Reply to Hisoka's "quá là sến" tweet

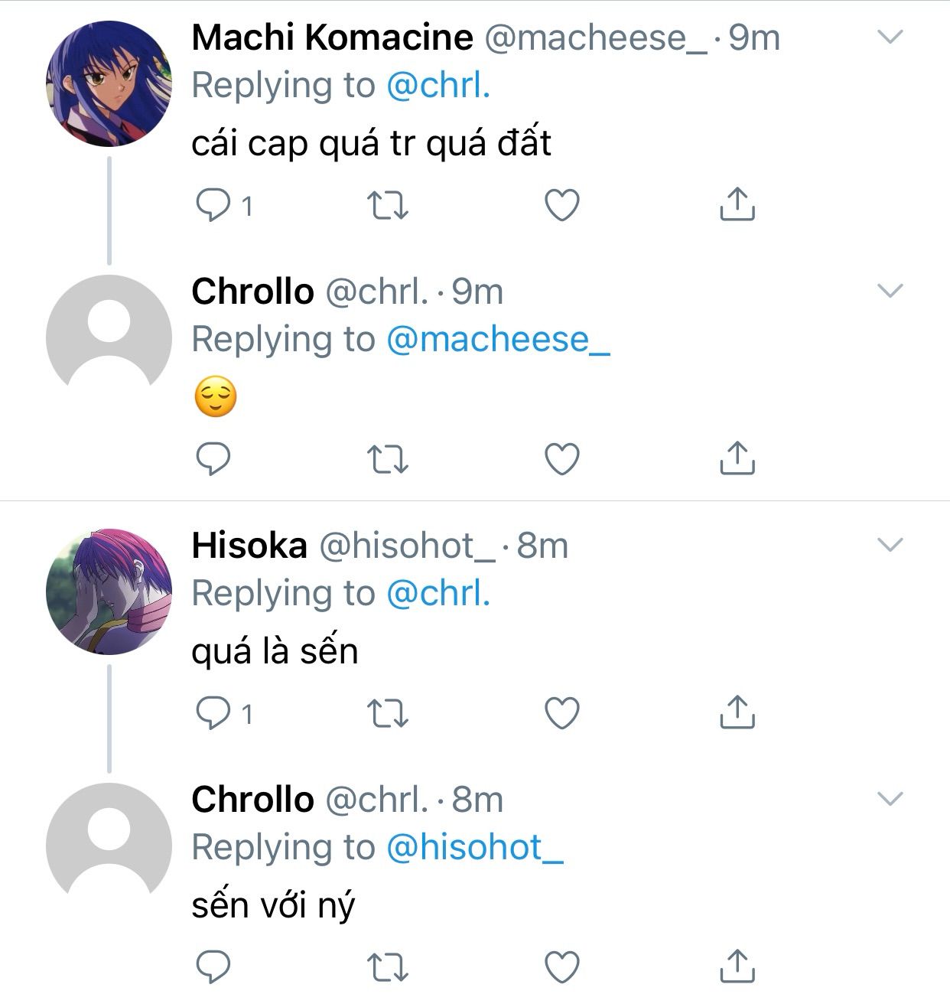tap(213, 713)
